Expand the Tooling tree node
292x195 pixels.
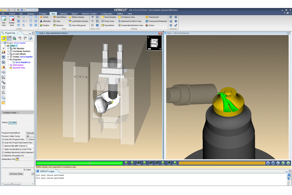click(x=8, y=57)
